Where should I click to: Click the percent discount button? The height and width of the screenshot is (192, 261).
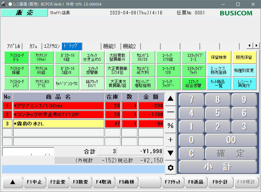[170, 126]
